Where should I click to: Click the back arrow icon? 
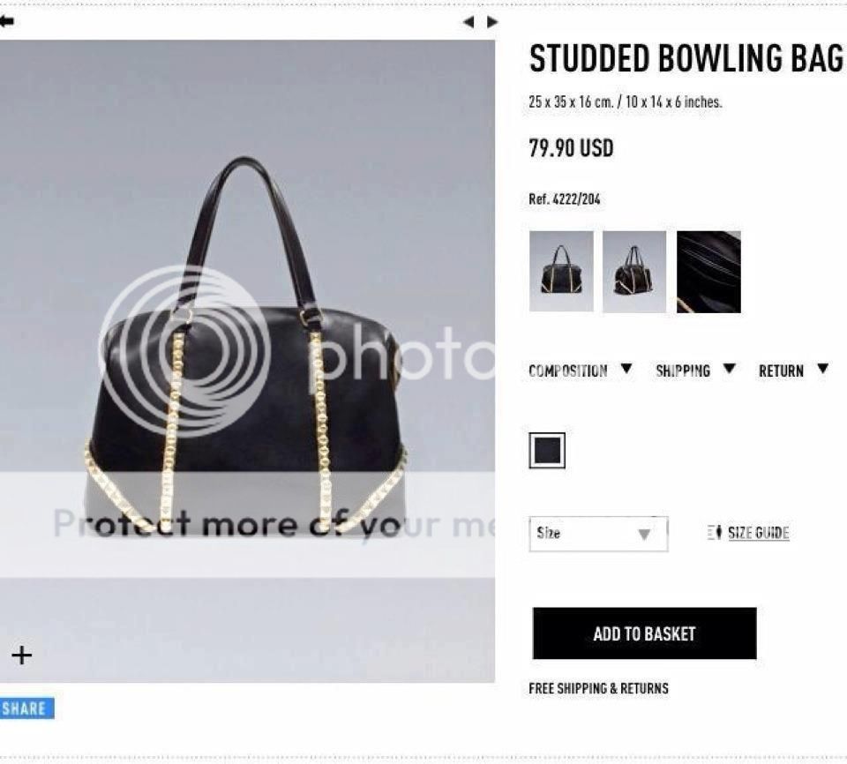(7, 21)
